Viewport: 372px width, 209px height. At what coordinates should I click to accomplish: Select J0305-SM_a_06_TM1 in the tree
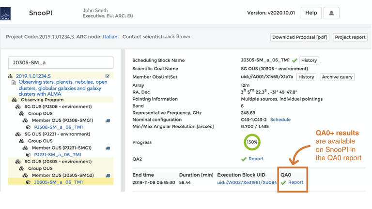[58, 182]
